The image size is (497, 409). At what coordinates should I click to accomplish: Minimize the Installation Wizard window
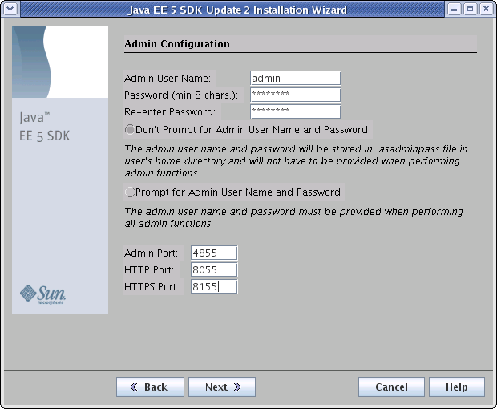coord(455,9)
